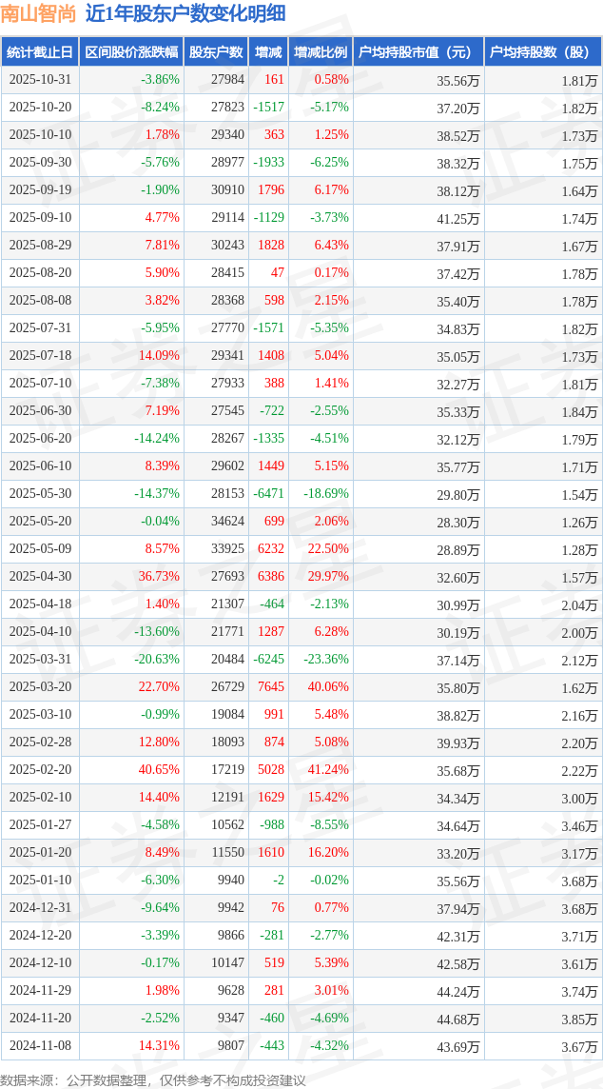Click the 增减 column header

coord(269,52)
